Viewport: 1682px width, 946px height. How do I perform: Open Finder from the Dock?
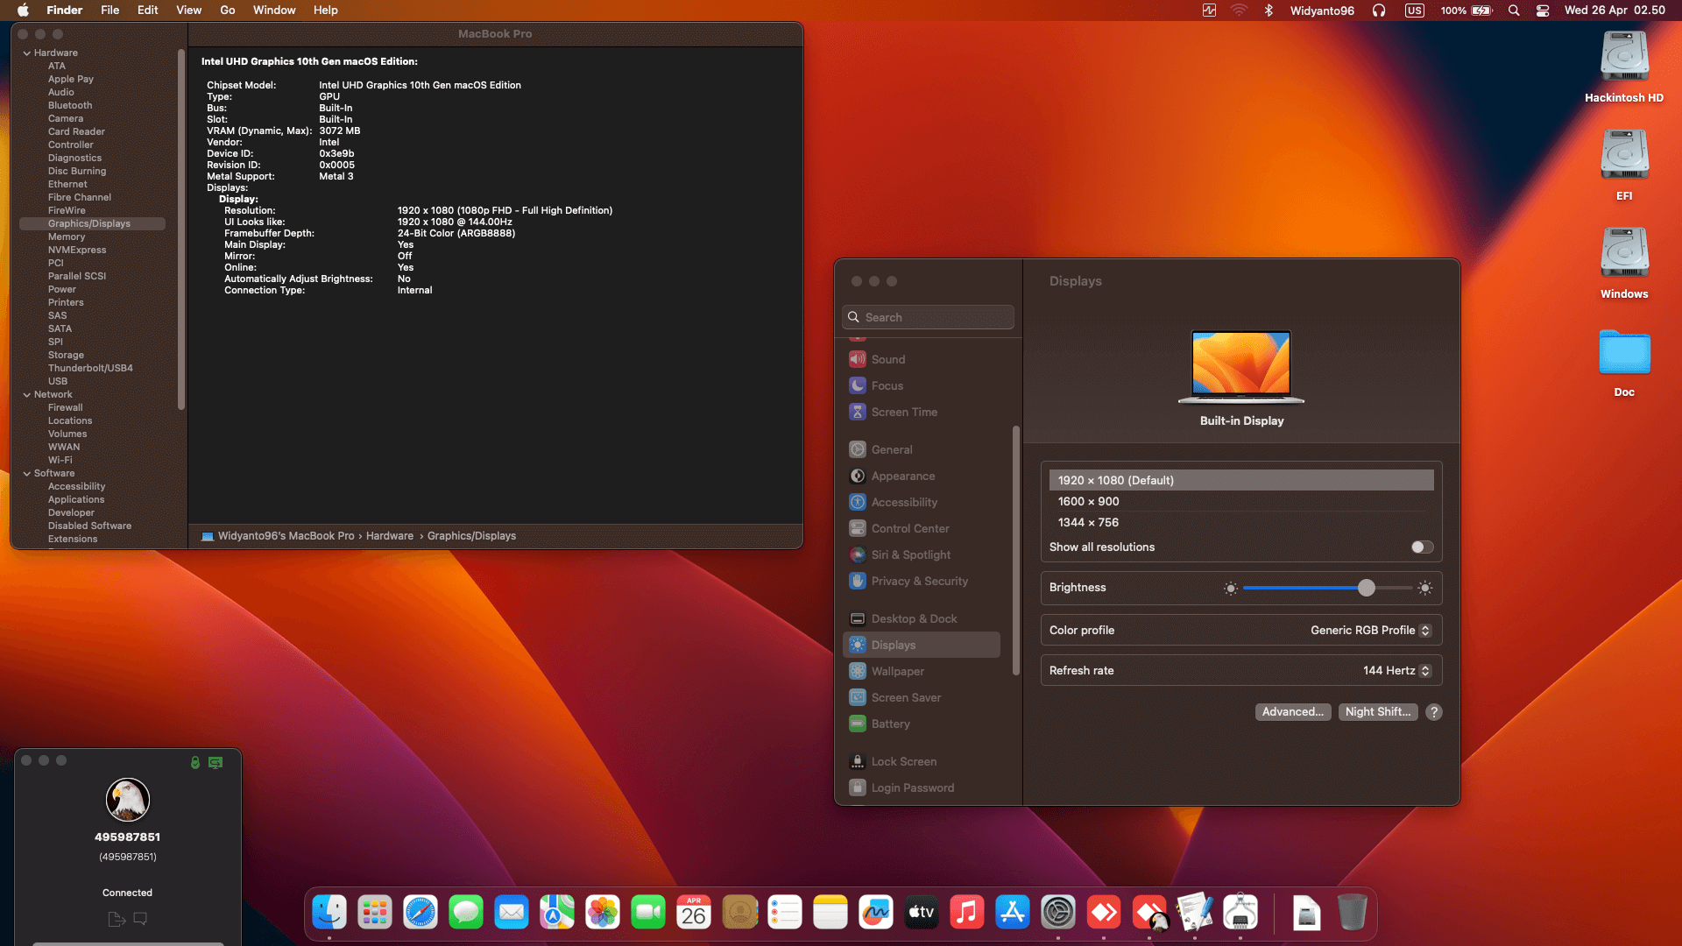(x=329, y=913)
